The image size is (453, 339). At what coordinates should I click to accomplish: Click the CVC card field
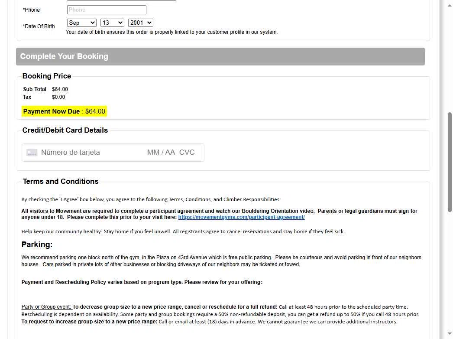(x=187, y=153)
